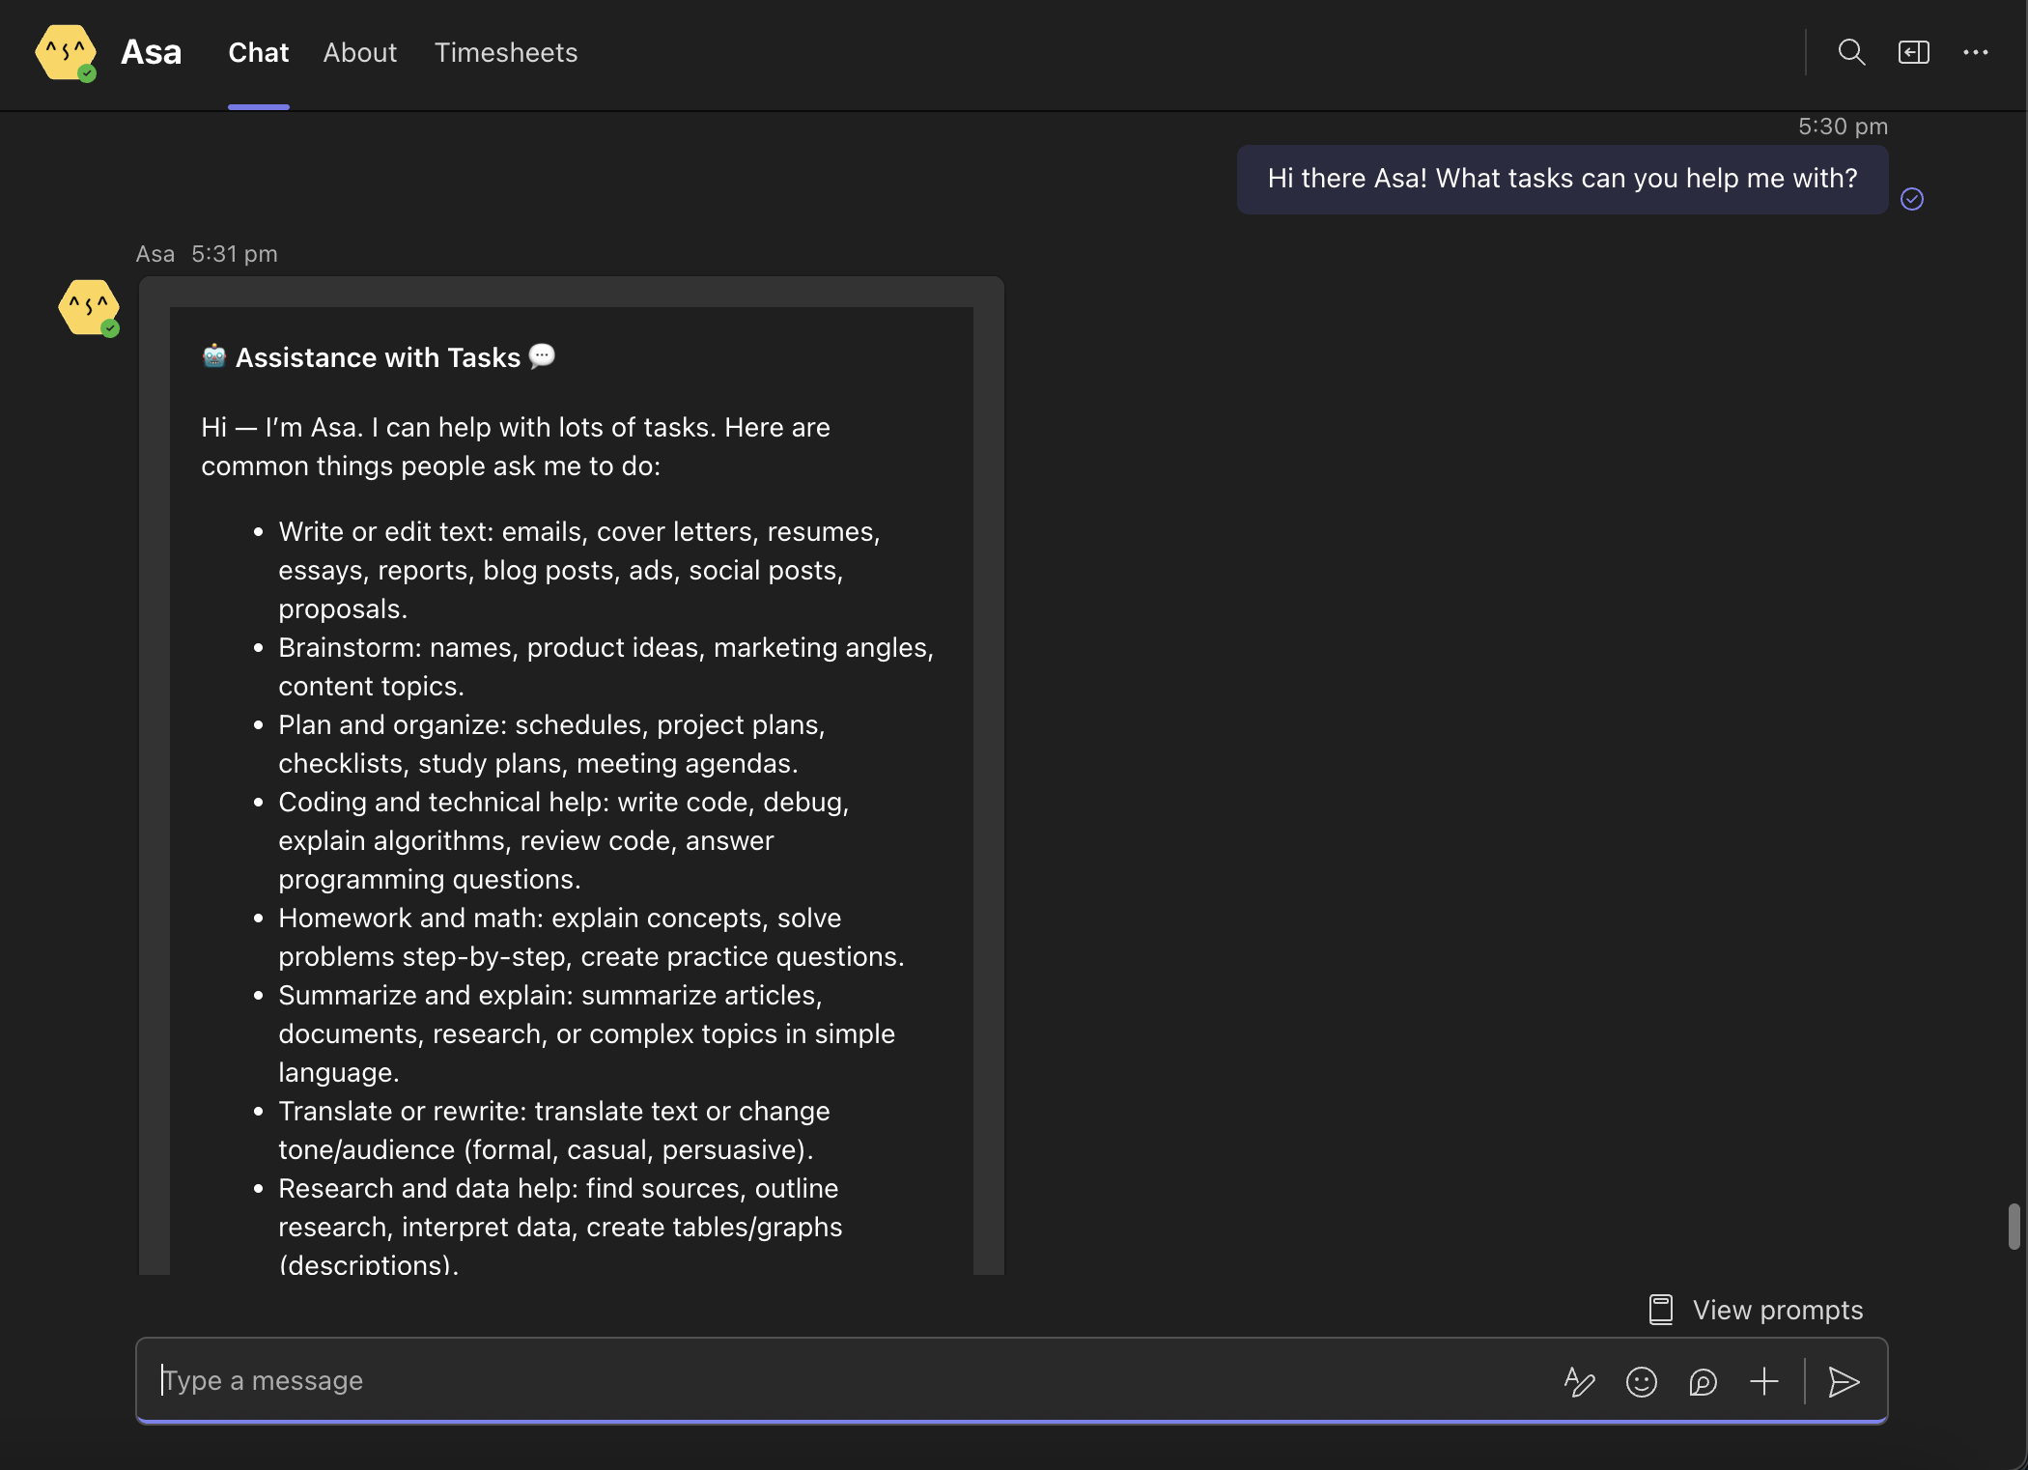Viewport: 2028px width, 1470px height.
Task: Send the message with the send icon
Action: (1843, 1381)
